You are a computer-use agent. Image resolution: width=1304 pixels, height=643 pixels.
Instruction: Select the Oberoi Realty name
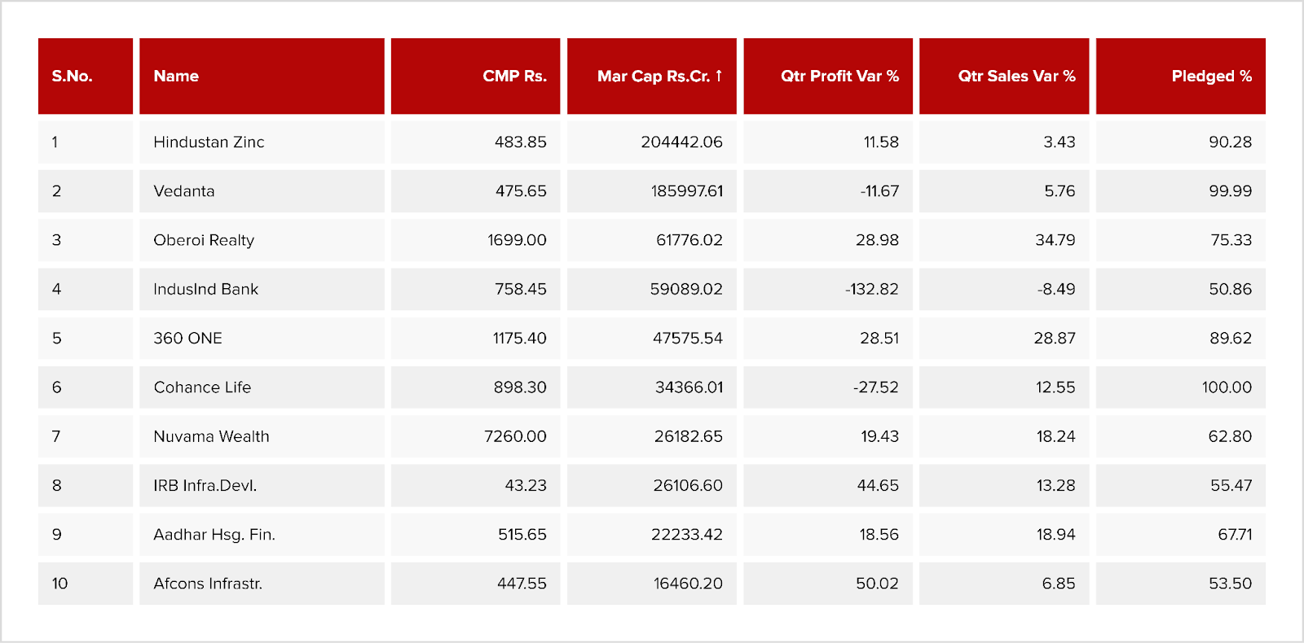pyautogui.click(x=204, y=240)
